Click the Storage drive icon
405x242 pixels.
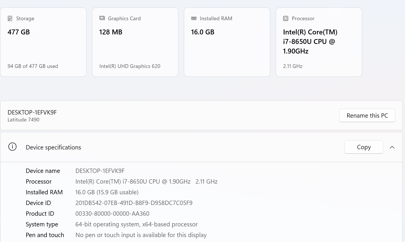10,19
